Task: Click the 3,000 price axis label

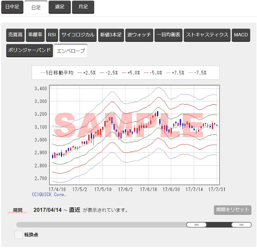Action: pos(41,140)
